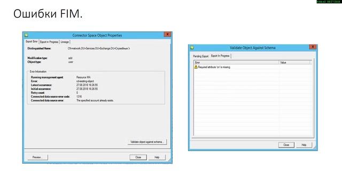Viewport: 342px width, 192px height.
Task: Click the 'cd-existing-object' error value
Action: 85,81
